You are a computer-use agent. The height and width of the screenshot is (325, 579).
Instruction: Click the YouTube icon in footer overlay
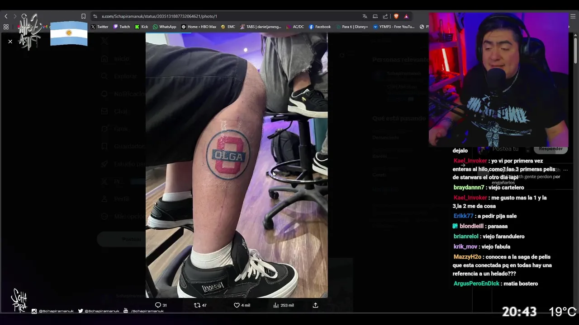pos(126,311)
